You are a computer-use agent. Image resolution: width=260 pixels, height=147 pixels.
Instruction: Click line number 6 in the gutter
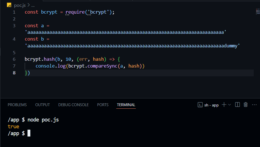coord(14,59)
